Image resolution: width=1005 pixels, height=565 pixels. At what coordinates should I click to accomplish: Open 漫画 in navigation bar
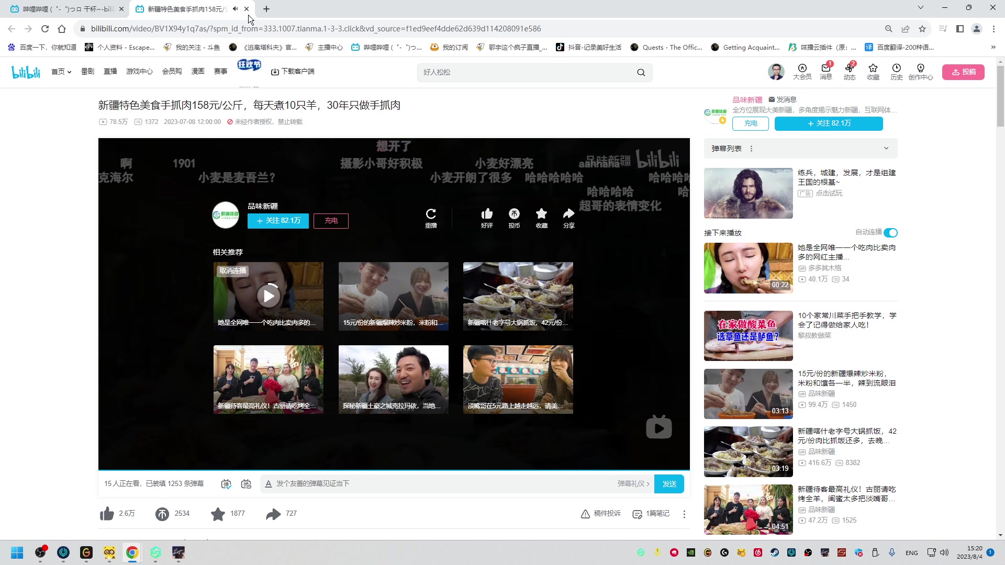197,72
